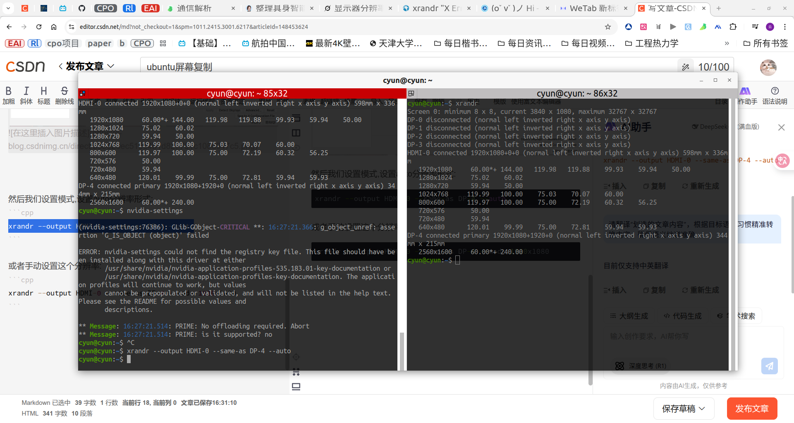Maximize the cyun@cyun terminal window
The image size is (794, 423).
click(x=715, y=80)
